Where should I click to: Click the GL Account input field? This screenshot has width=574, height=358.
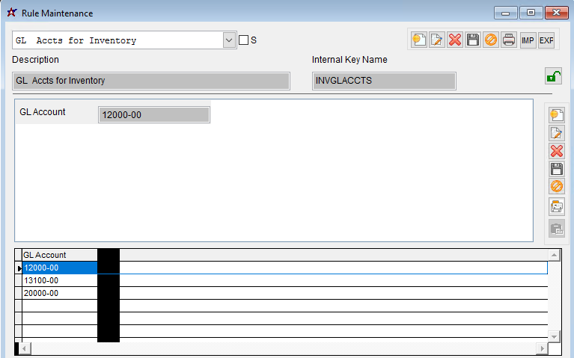(154, 114)
